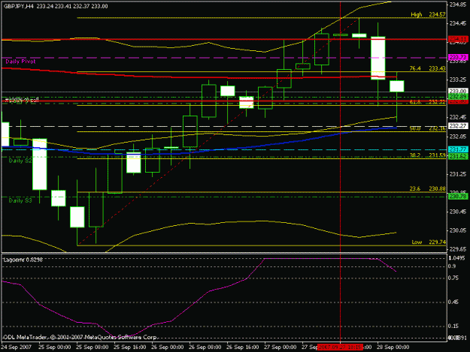Click the 229.65 price scale value
Viewport: 470px width, 352px height.
pos(458,249)
